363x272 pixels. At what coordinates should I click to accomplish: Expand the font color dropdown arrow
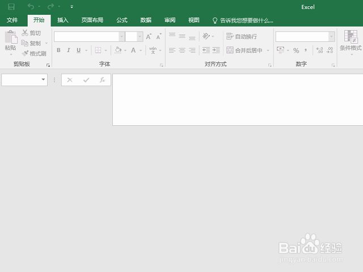click(141, 50)
